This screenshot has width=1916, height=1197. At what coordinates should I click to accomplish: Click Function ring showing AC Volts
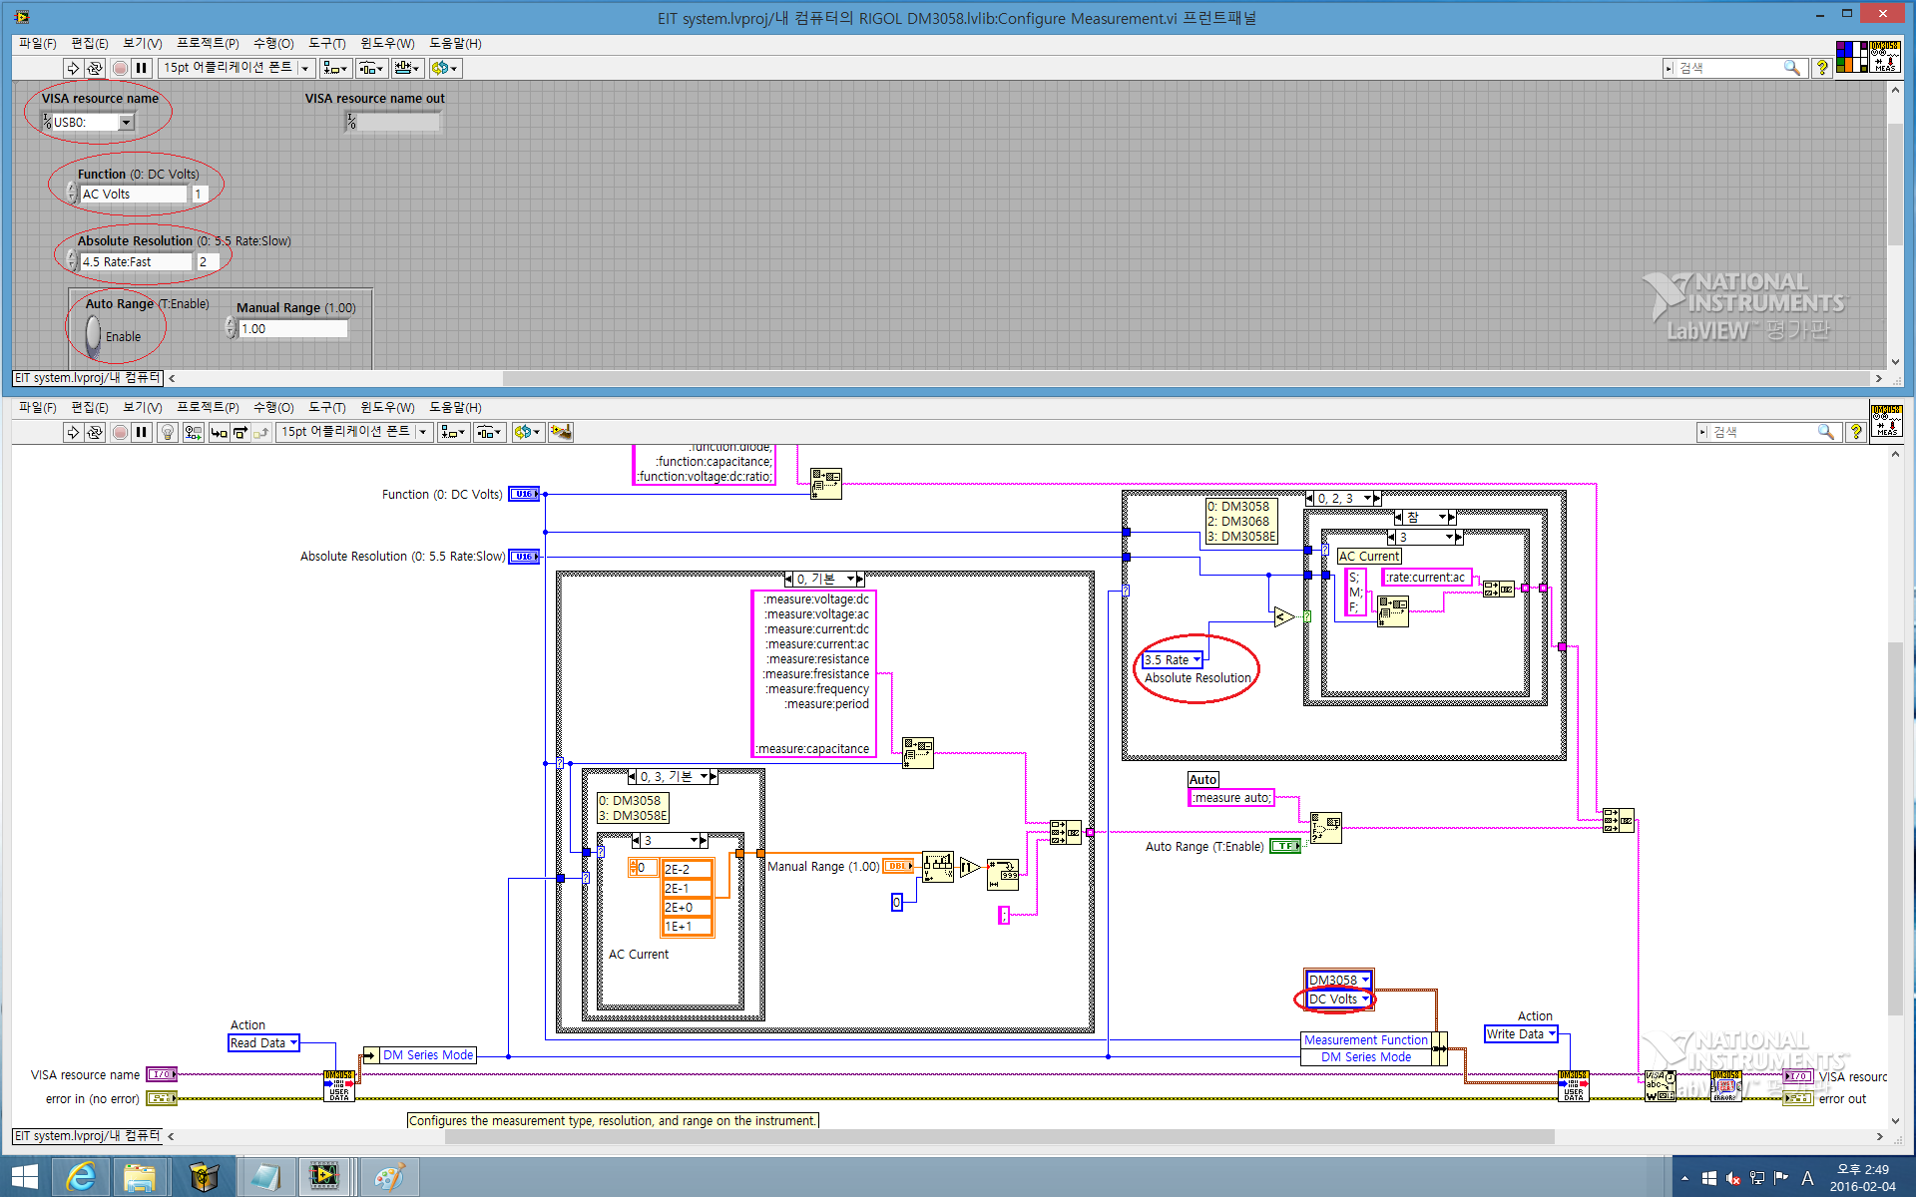pyautogui.click(x=134, y=194)
